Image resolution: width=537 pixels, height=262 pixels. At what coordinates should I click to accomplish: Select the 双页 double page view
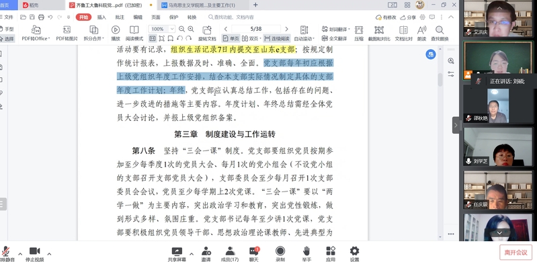251,39
